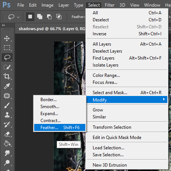The image size is (171, 171).
Task: Select the Brush tool
Action: point(7,106)
